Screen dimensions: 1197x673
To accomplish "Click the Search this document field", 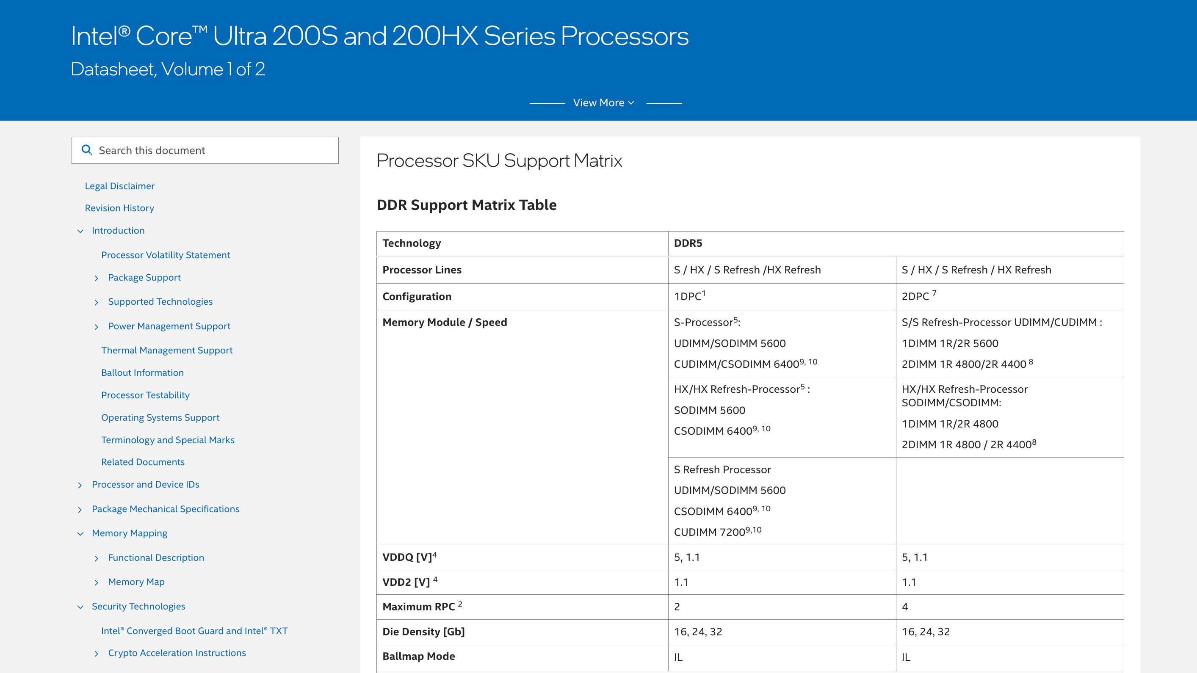I will point(214,151).
